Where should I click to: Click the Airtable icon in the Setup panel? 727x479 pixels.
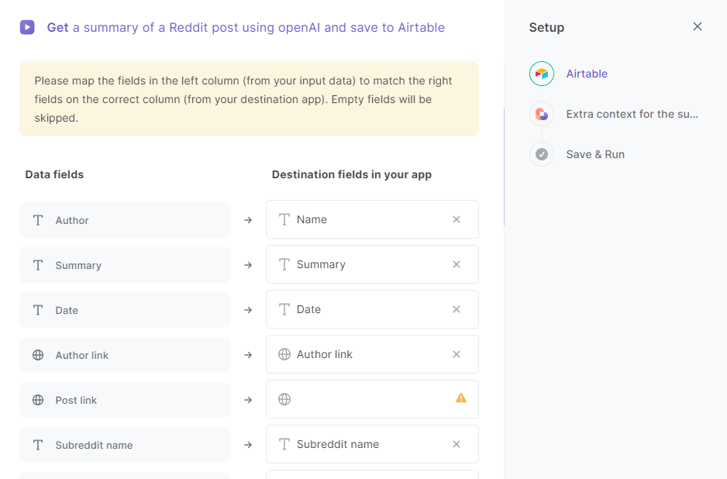[x=541, y=74]
